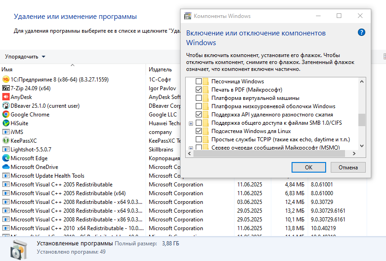The image size is (386, 261).
Task: Click the DBeaver program icon
Action: [6, 105]
